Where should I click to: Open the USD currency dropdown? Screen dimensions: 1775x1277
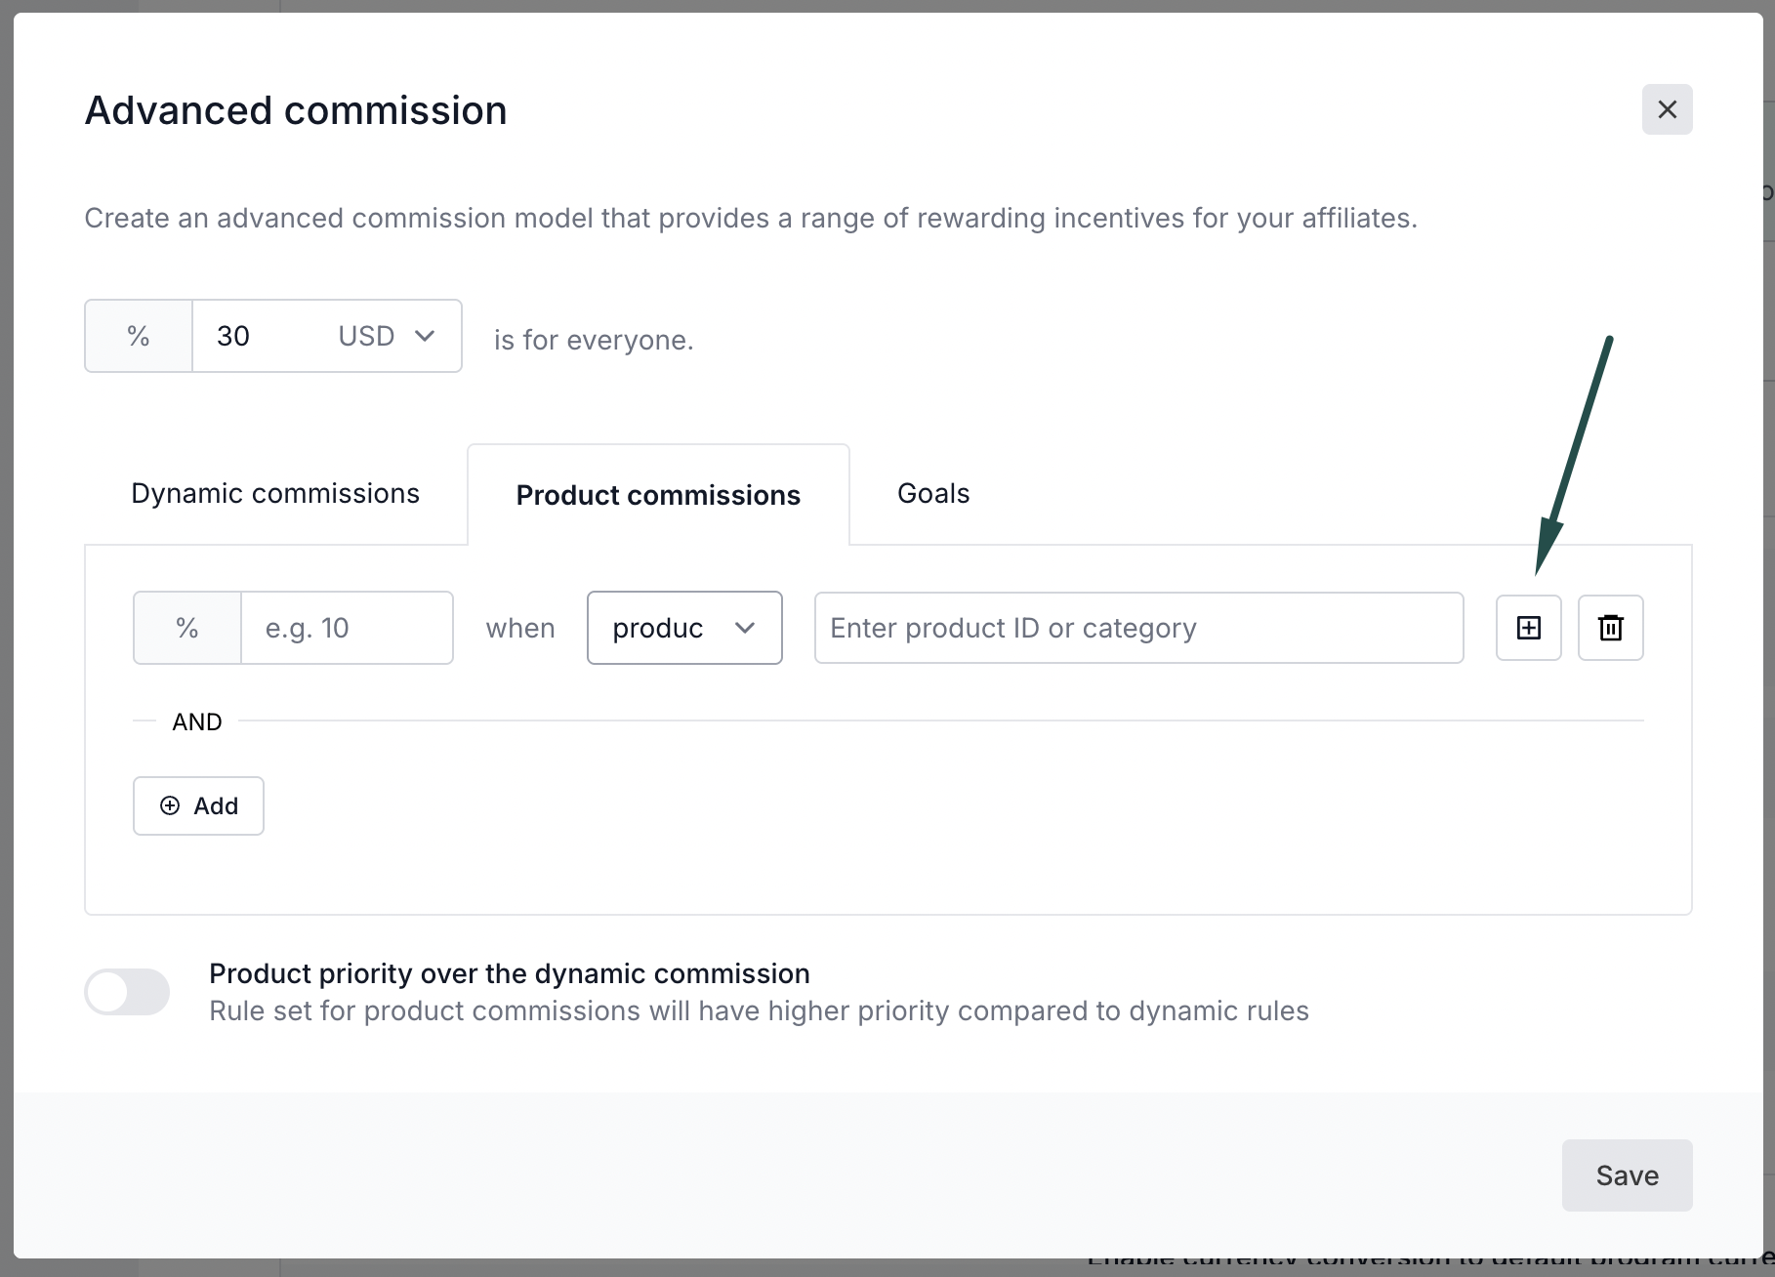[x=387, y=336]
